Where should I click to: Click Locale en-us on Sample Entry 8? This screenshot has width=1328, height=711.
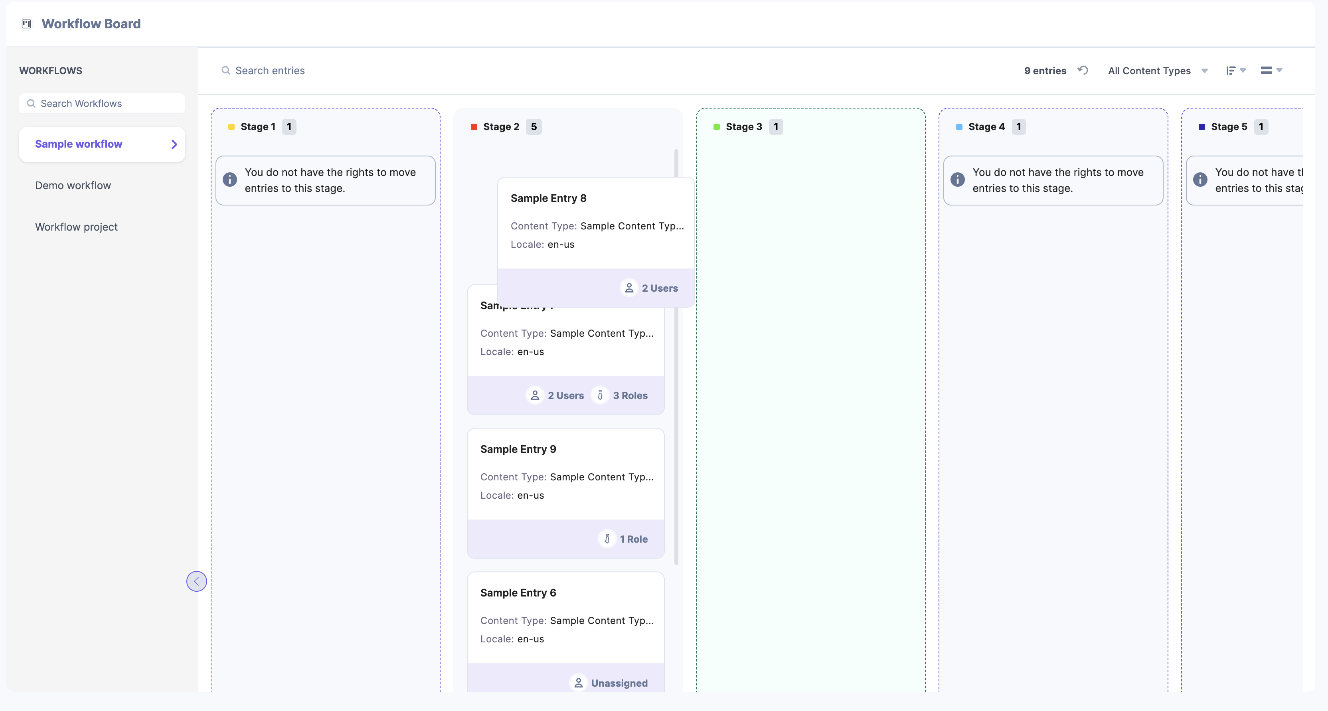point(542,245)
